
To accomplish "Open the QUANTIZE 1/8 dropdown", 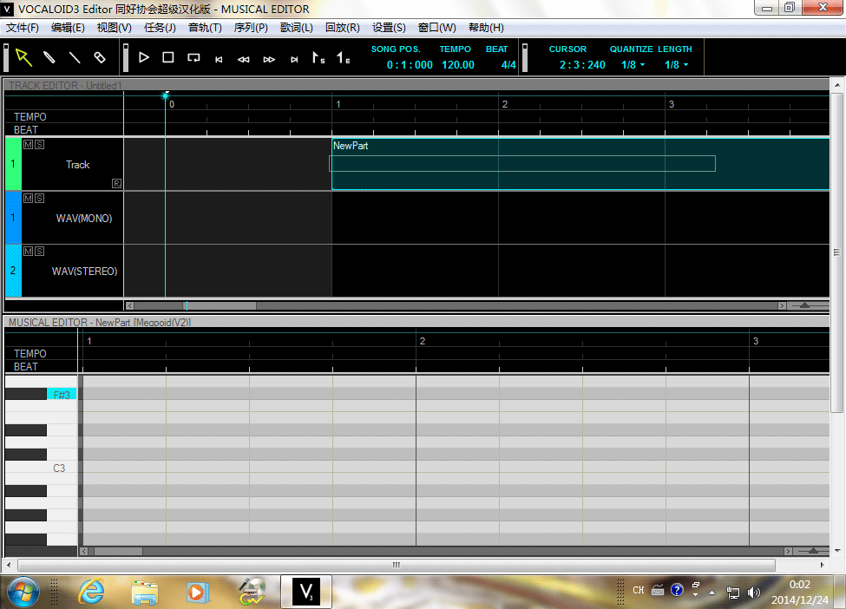I will [x=633, y=65].
